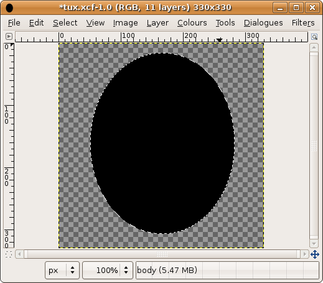Click the vertical ruler on the left
323x283 pixels.
tap(9, 146)
